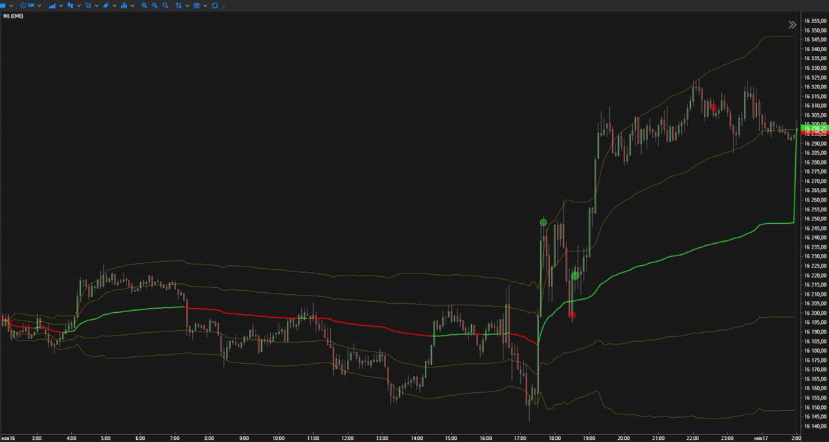Open the indicators histogram icon

124,5
